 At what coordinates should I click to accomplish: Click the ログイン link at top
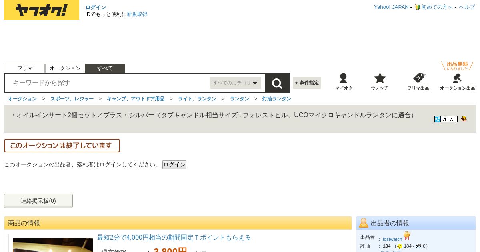tap(96, 8)
